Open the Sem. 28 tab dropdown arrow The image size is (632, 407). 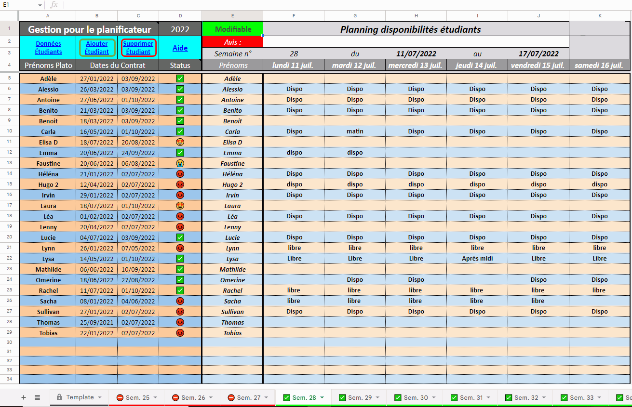pos(322,398)
